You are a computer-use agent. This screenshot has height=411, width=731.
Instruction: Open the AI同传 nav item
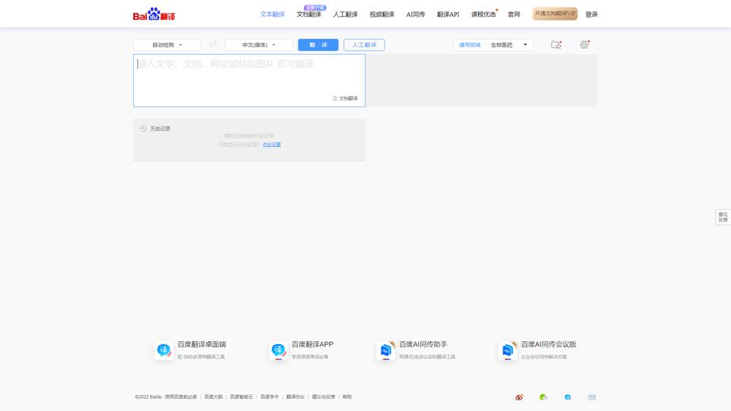416,14
